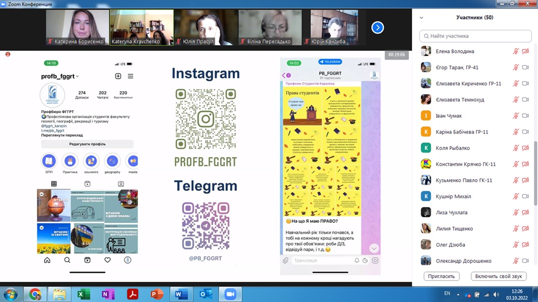Toggle muted microphone for Иван Чумак
This screenshot has width=538, height=302.
515,116
